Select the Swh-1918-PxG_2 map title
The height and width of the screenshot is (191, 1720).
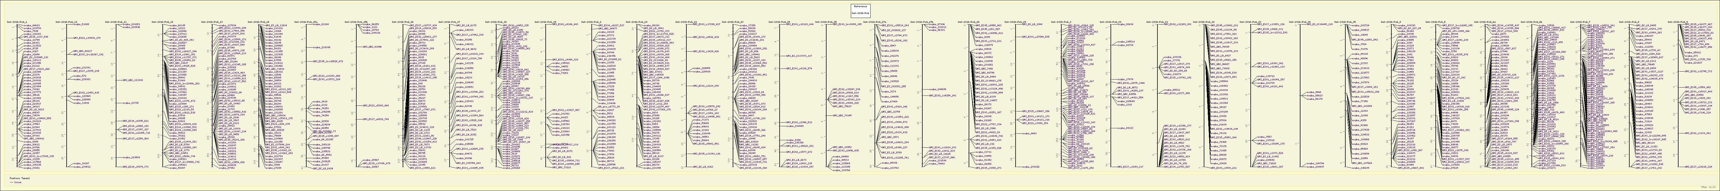591,22
